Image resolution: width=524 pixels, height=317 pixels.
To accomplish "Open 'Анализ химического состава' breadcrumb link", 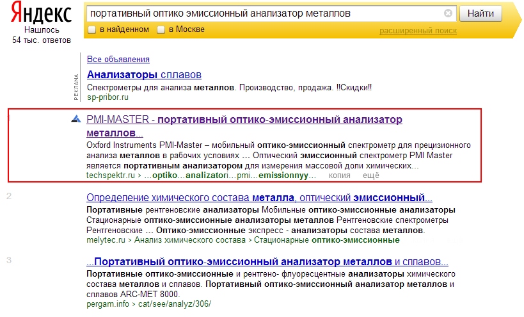I will [189, 240].
